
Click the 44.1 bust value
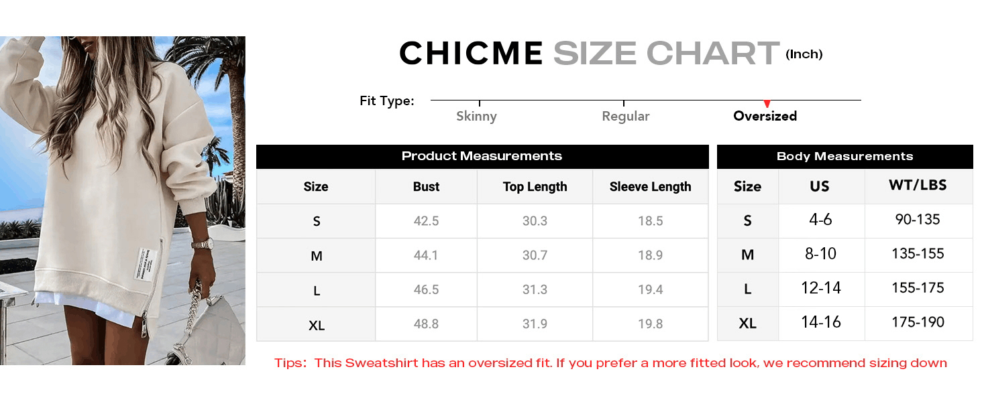(426, 255)
